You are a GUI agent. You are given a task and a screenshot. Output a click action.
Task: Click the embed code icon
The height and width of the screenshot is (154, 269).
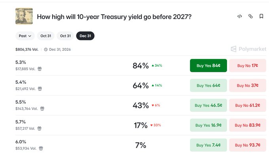(239, 16)
